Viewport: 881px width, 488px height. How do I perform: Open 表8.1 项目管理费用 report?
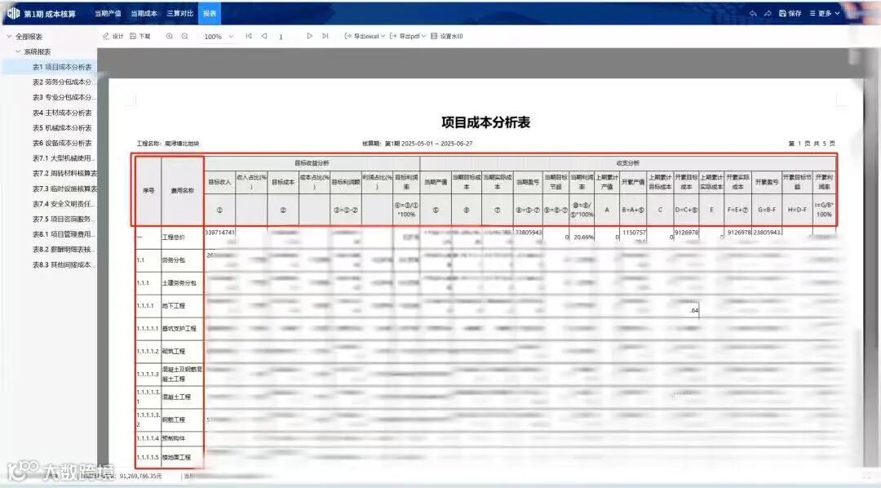[64, 234]
